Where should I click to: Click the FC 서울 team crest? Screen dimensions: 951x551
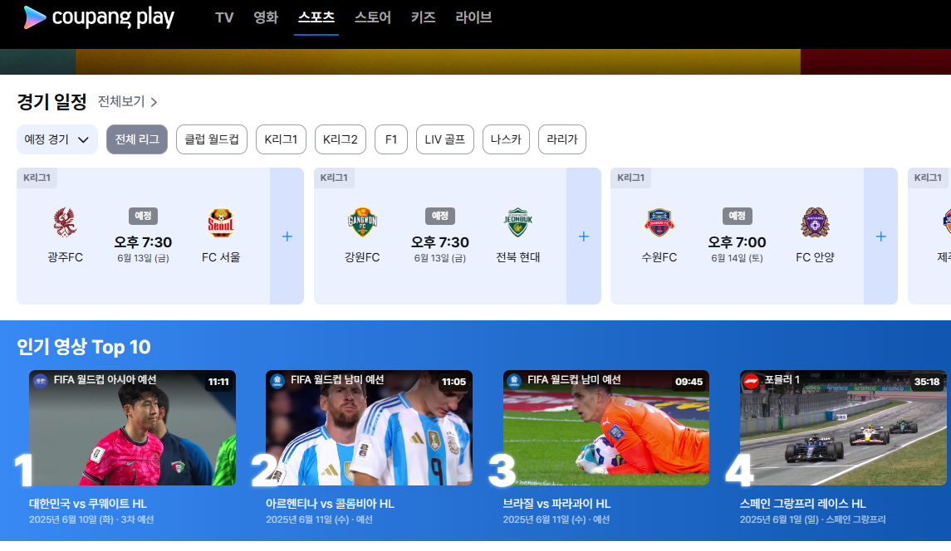point(221,222)
